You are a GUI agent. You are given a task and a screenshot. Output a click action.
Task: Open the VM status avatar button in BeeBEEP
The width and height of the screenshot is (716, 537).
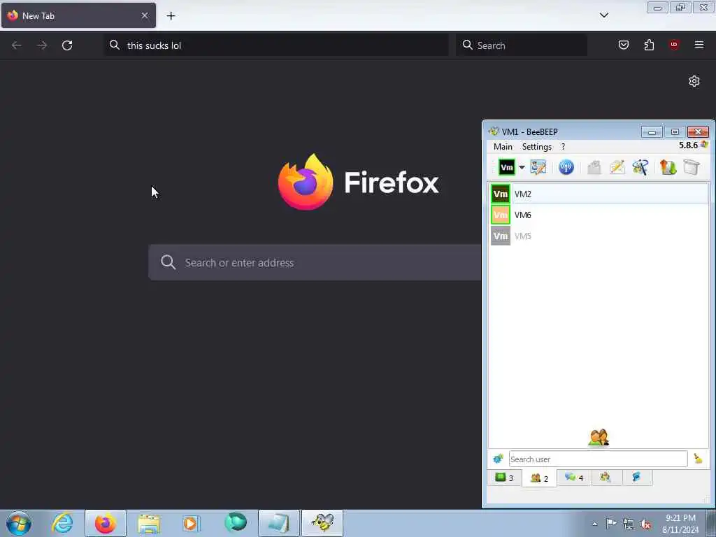506,167
